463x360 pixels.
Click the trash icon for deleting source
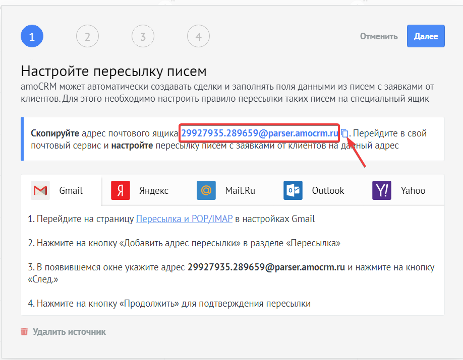[x=24, y=331]
